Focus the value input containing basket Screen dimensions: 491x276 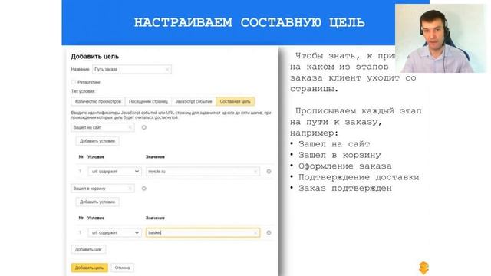[203, 232]
